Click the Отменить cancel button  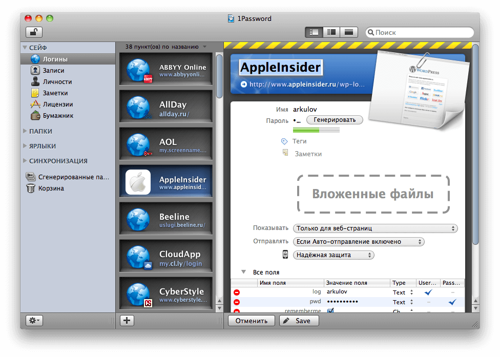click(251, 321)
